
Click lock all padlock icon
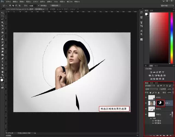coord(159,93)
